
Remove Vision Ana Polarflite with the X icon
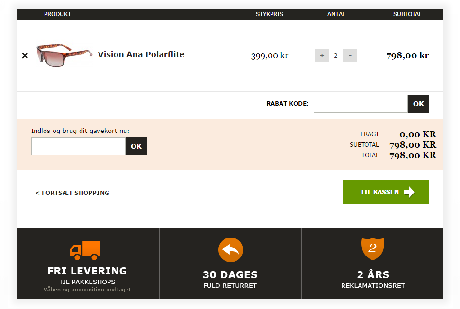25,56
